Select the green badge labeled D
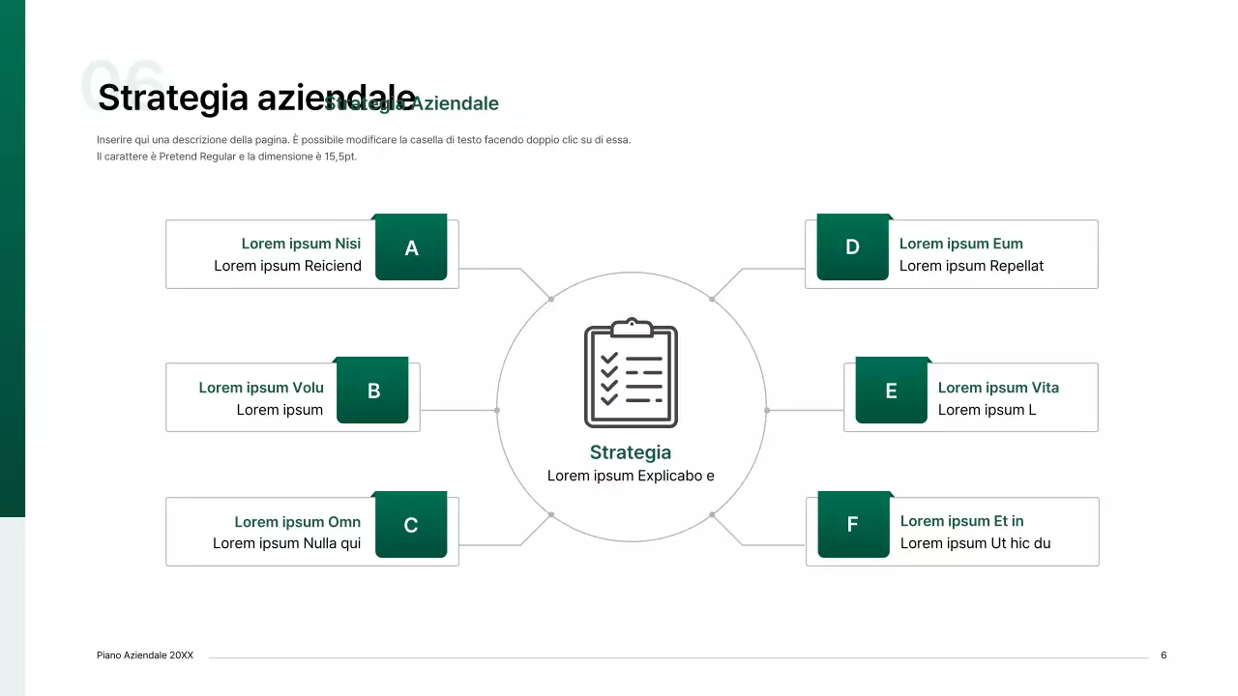This screenshot has width=1238, height=696. tap(852, 247)
